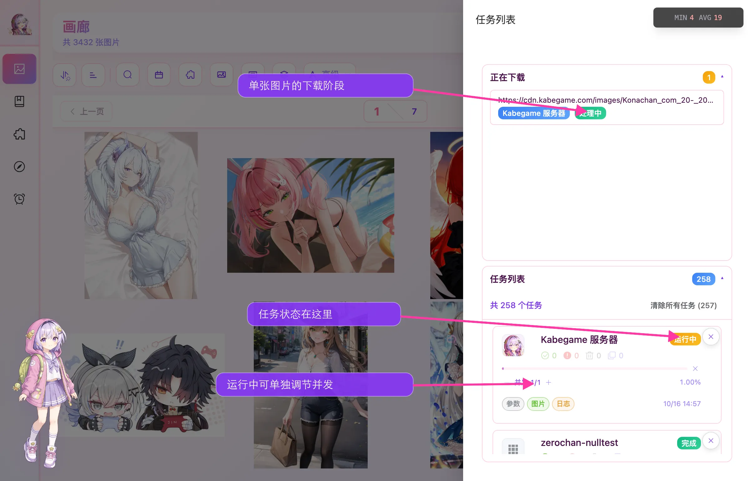Click the page indicator 1 / 7
This screenshot has height=481, width=751.
pyautogui.click(x=395, y=111)
